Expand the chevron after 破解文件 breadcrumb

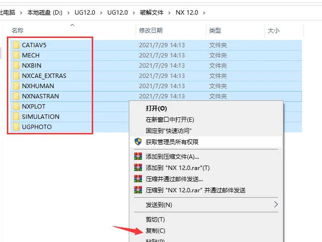(x=169, y=13)
